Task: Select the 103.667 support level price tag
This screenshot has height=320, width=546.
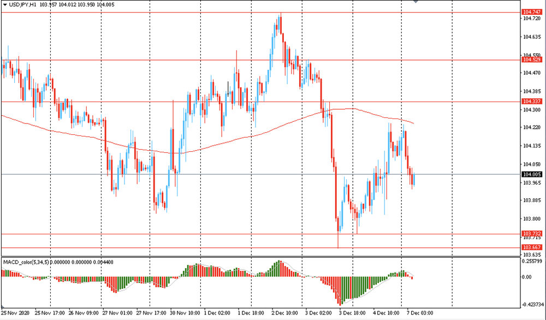Action: tap(532, 247)
